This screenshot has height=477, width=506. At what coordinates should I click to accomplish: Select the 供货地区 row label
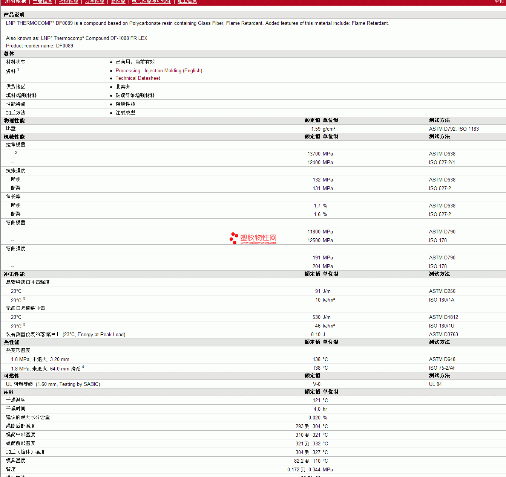click(16, 87)
